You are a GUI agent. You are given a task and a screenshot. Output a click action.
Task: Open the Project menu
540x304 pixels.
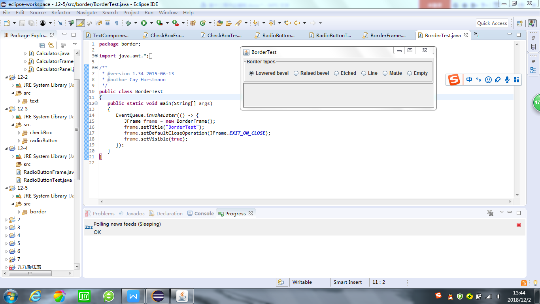point(131,12)
